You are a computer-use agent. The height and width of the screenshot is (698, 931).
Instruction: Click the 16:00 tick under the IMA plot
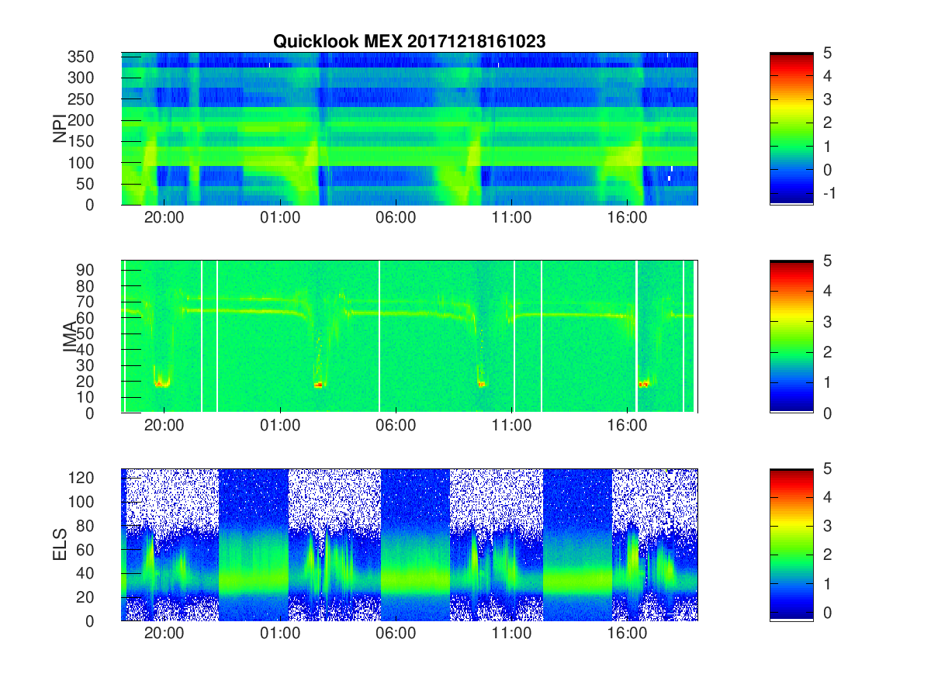(628, 426)
